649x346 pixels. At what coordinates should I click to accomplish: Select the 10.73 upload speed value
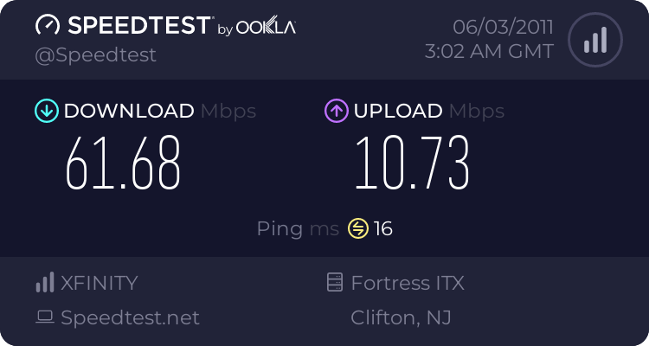tap(412, 163)
